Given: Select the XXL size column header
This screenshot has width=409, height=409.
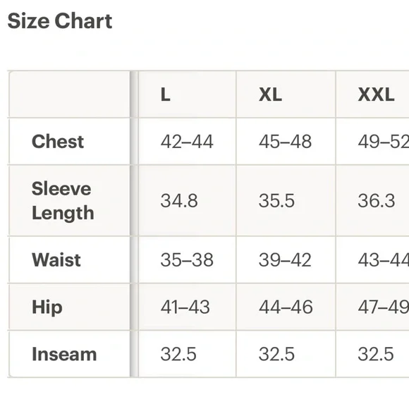Looking at the screenshot, I should point(373,94).
